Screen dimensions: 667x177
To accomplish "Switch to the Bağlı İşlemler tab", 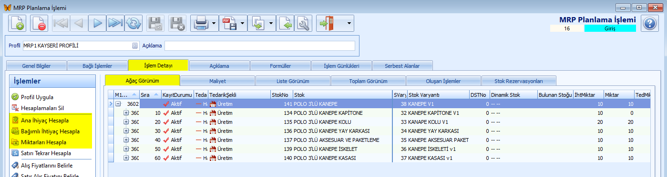I will pos(97,65).
